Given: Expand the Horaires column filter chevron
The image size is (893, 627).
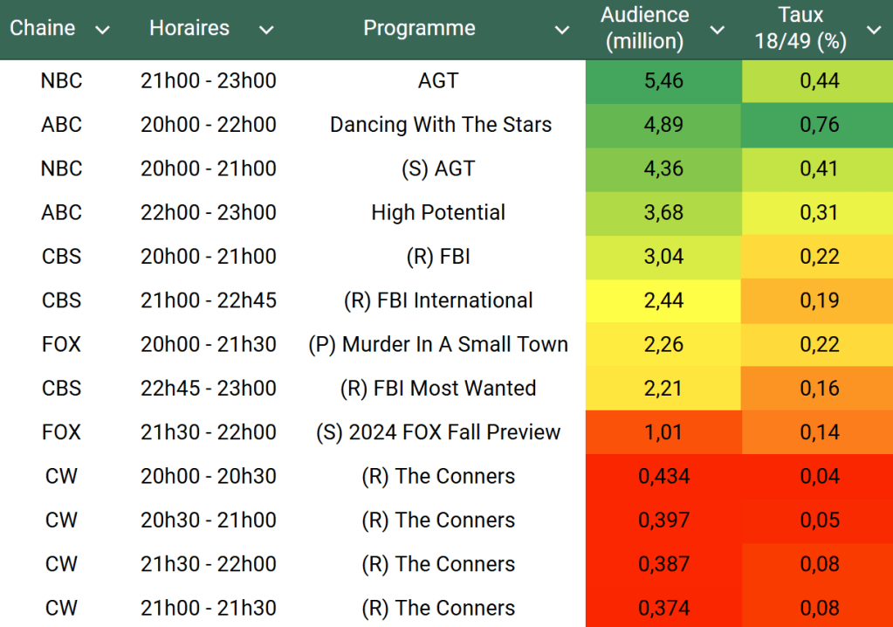Looking at the screenshot, I should click(x=266, y=30).
